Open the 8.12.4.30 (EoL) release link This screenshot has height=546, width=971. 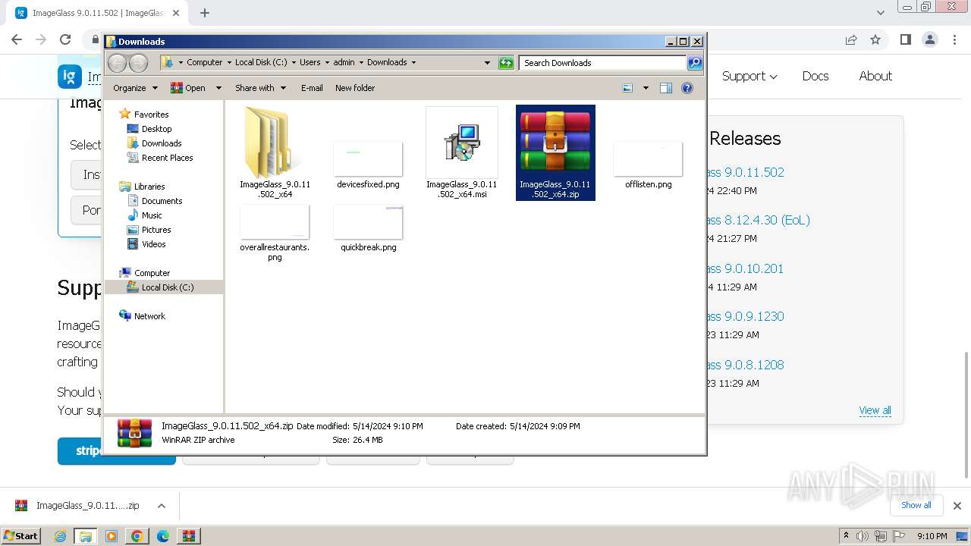(758, 220)
